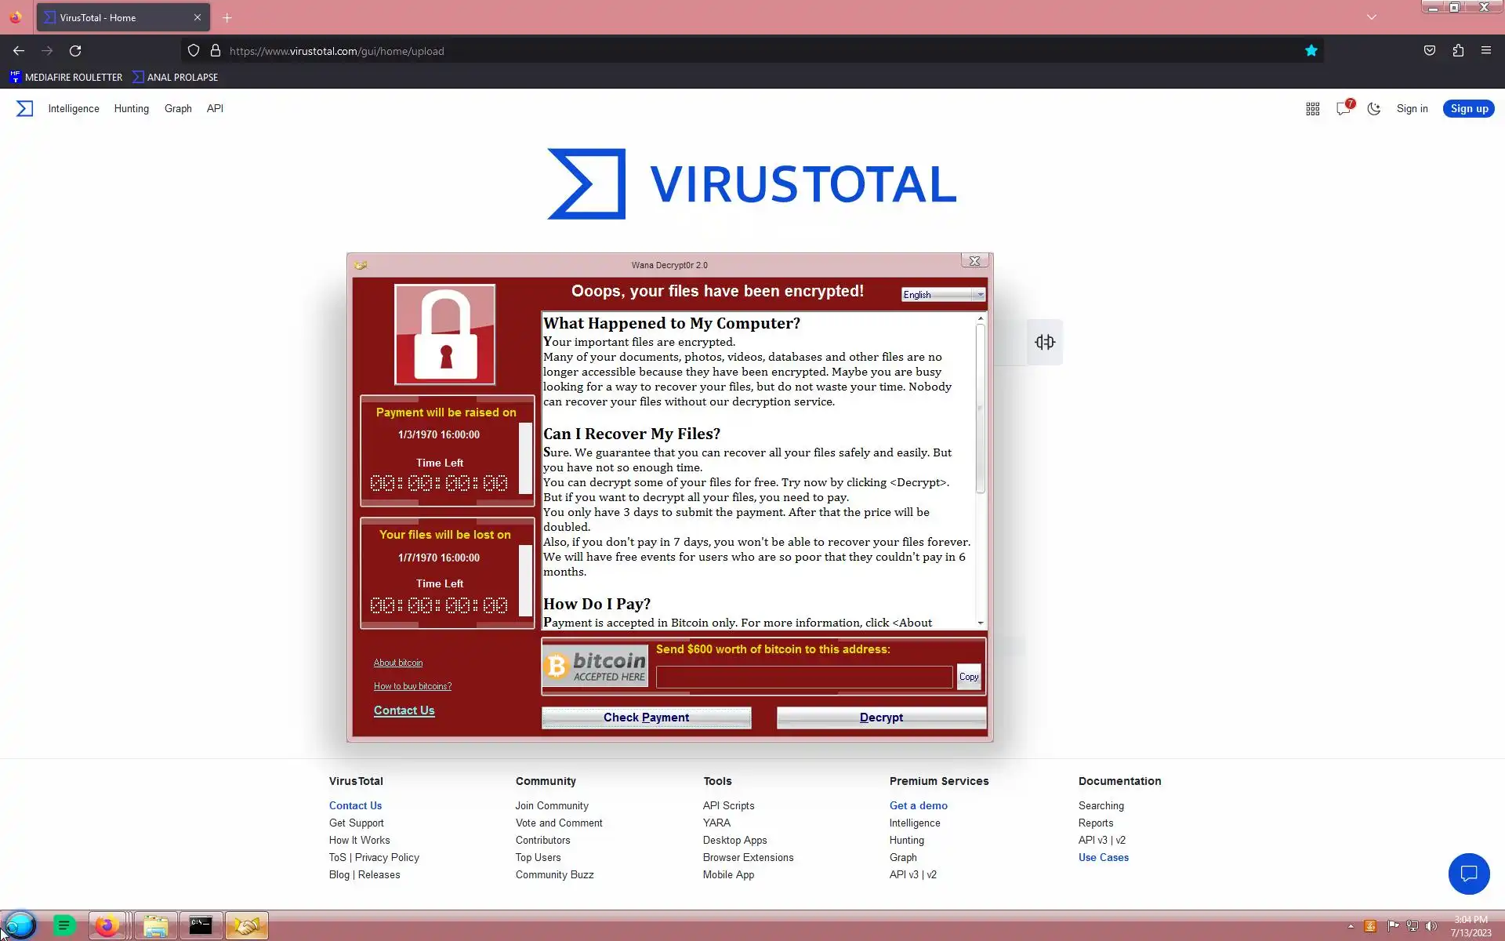Click the blue chat bubble button
The width and height of the screenshot is (1505, 941).
(1468, 874)
